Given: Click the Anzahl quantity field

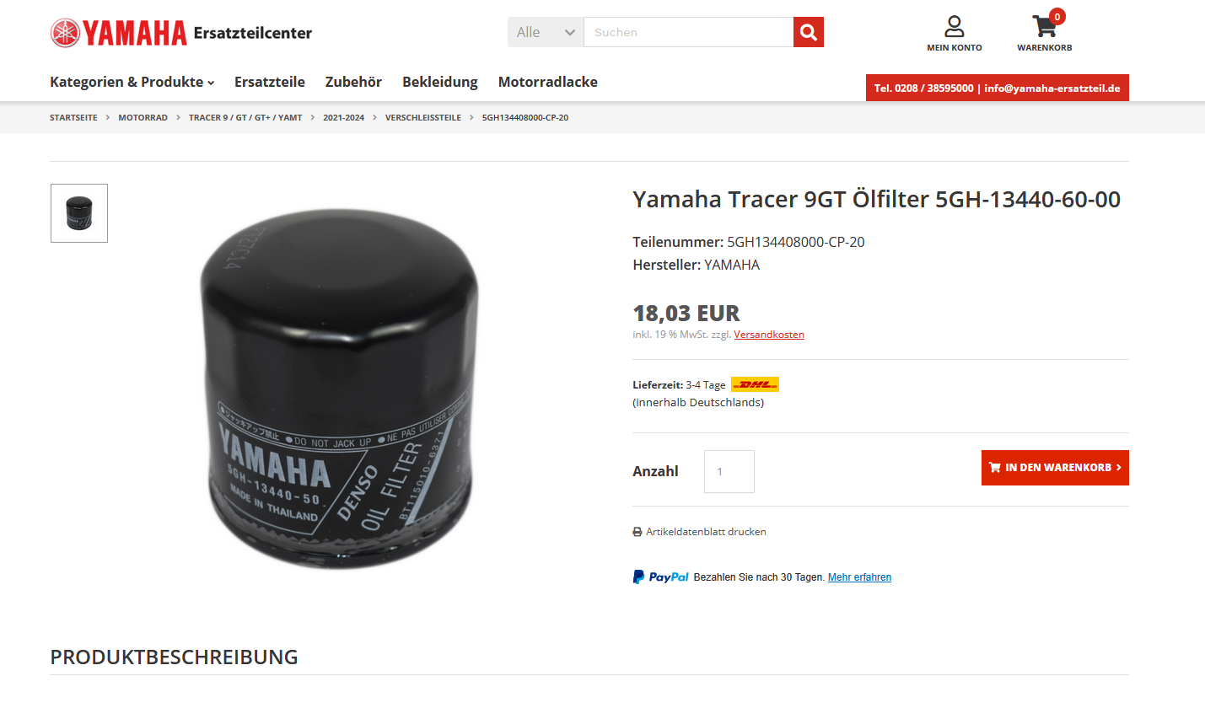Looking at the screenshot, I should 729,471.
